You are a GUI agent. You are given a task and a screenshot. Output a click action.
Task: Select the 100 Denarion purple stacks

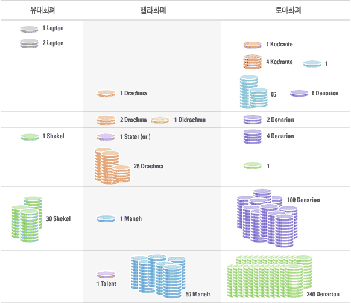(x=267, y=218)
